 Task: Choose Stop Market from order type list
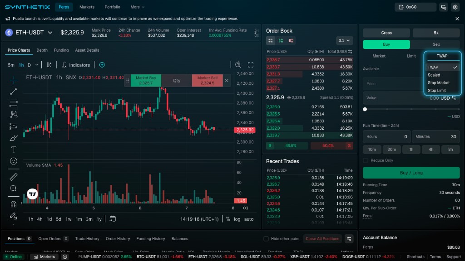pos(439,83)
